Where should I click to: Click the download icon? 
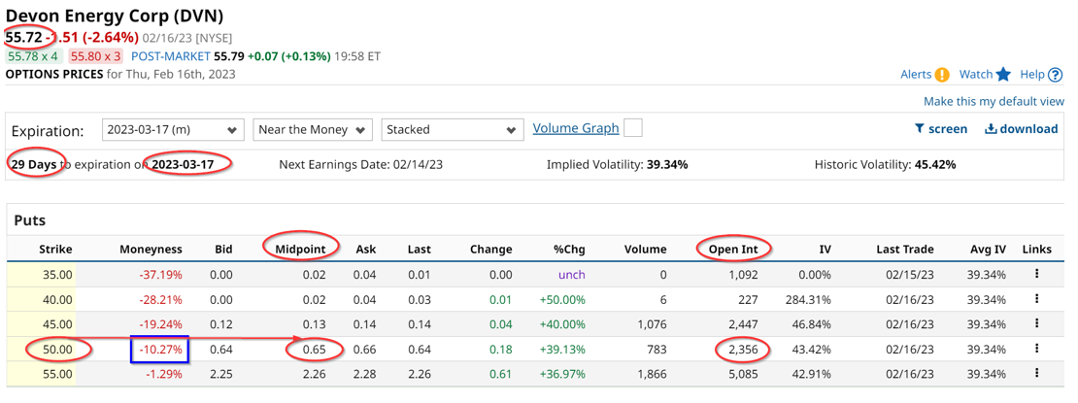(991, 129)
